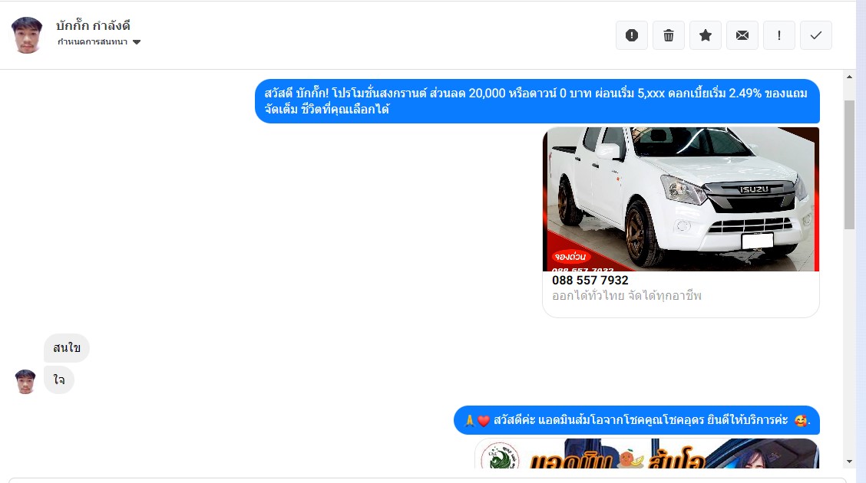Click small sender avatar beside ใจ message
This screenshot has width=866, height=483.
click(x=25, y=382)
